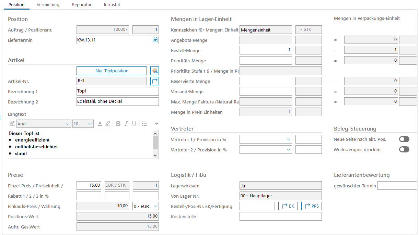This screenshot has height=235, width=419.
Task: Open the font color picker in Langtext
Action: tap(100, 124)
